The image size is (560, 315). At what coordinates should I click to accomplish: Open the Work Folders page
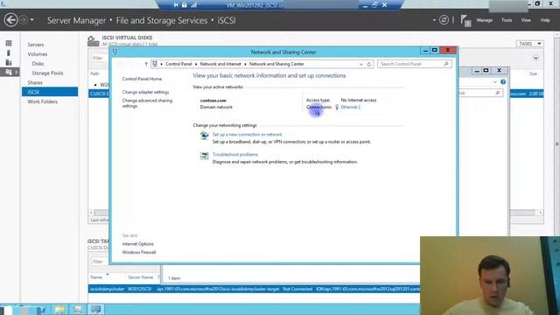click(x=43, y=101)
